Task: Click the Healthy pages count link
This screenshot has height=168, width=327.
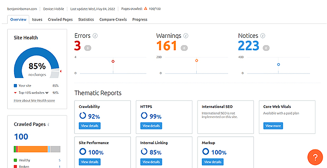Action: point(60,160)
